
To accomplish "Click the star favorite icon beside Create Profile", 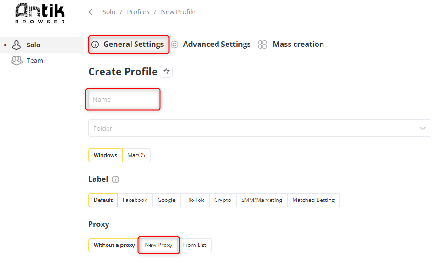I will tap(166, 72).
